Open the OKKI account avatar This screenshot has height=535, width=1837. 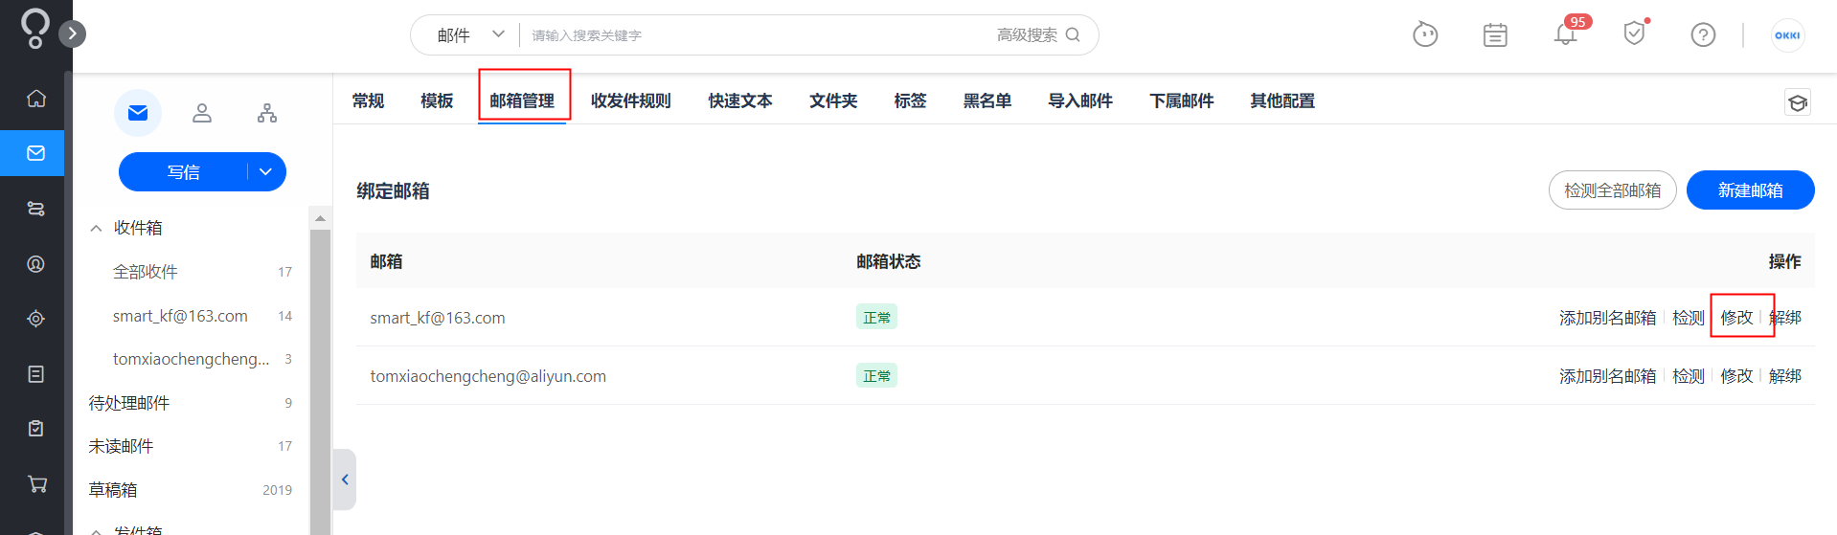[1787, 35]
